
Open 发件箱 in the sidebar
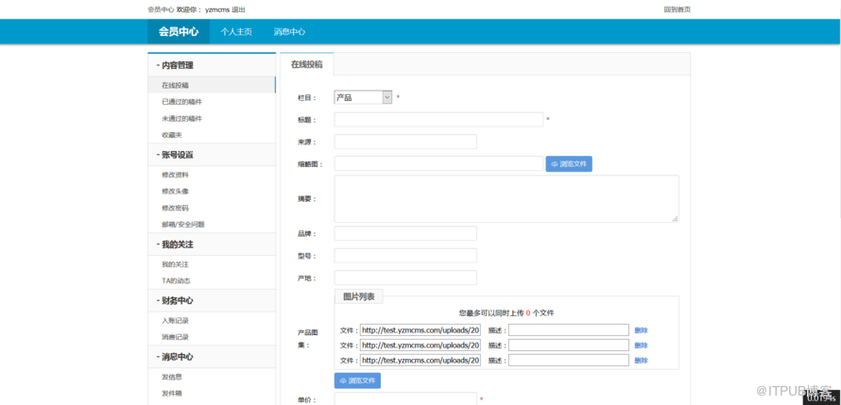[x=172, y=394]
